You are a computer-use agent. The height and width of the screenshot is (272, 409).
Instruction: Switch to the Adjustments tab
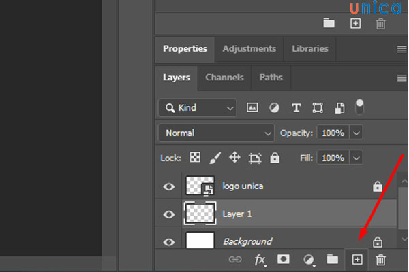(249, 49)
